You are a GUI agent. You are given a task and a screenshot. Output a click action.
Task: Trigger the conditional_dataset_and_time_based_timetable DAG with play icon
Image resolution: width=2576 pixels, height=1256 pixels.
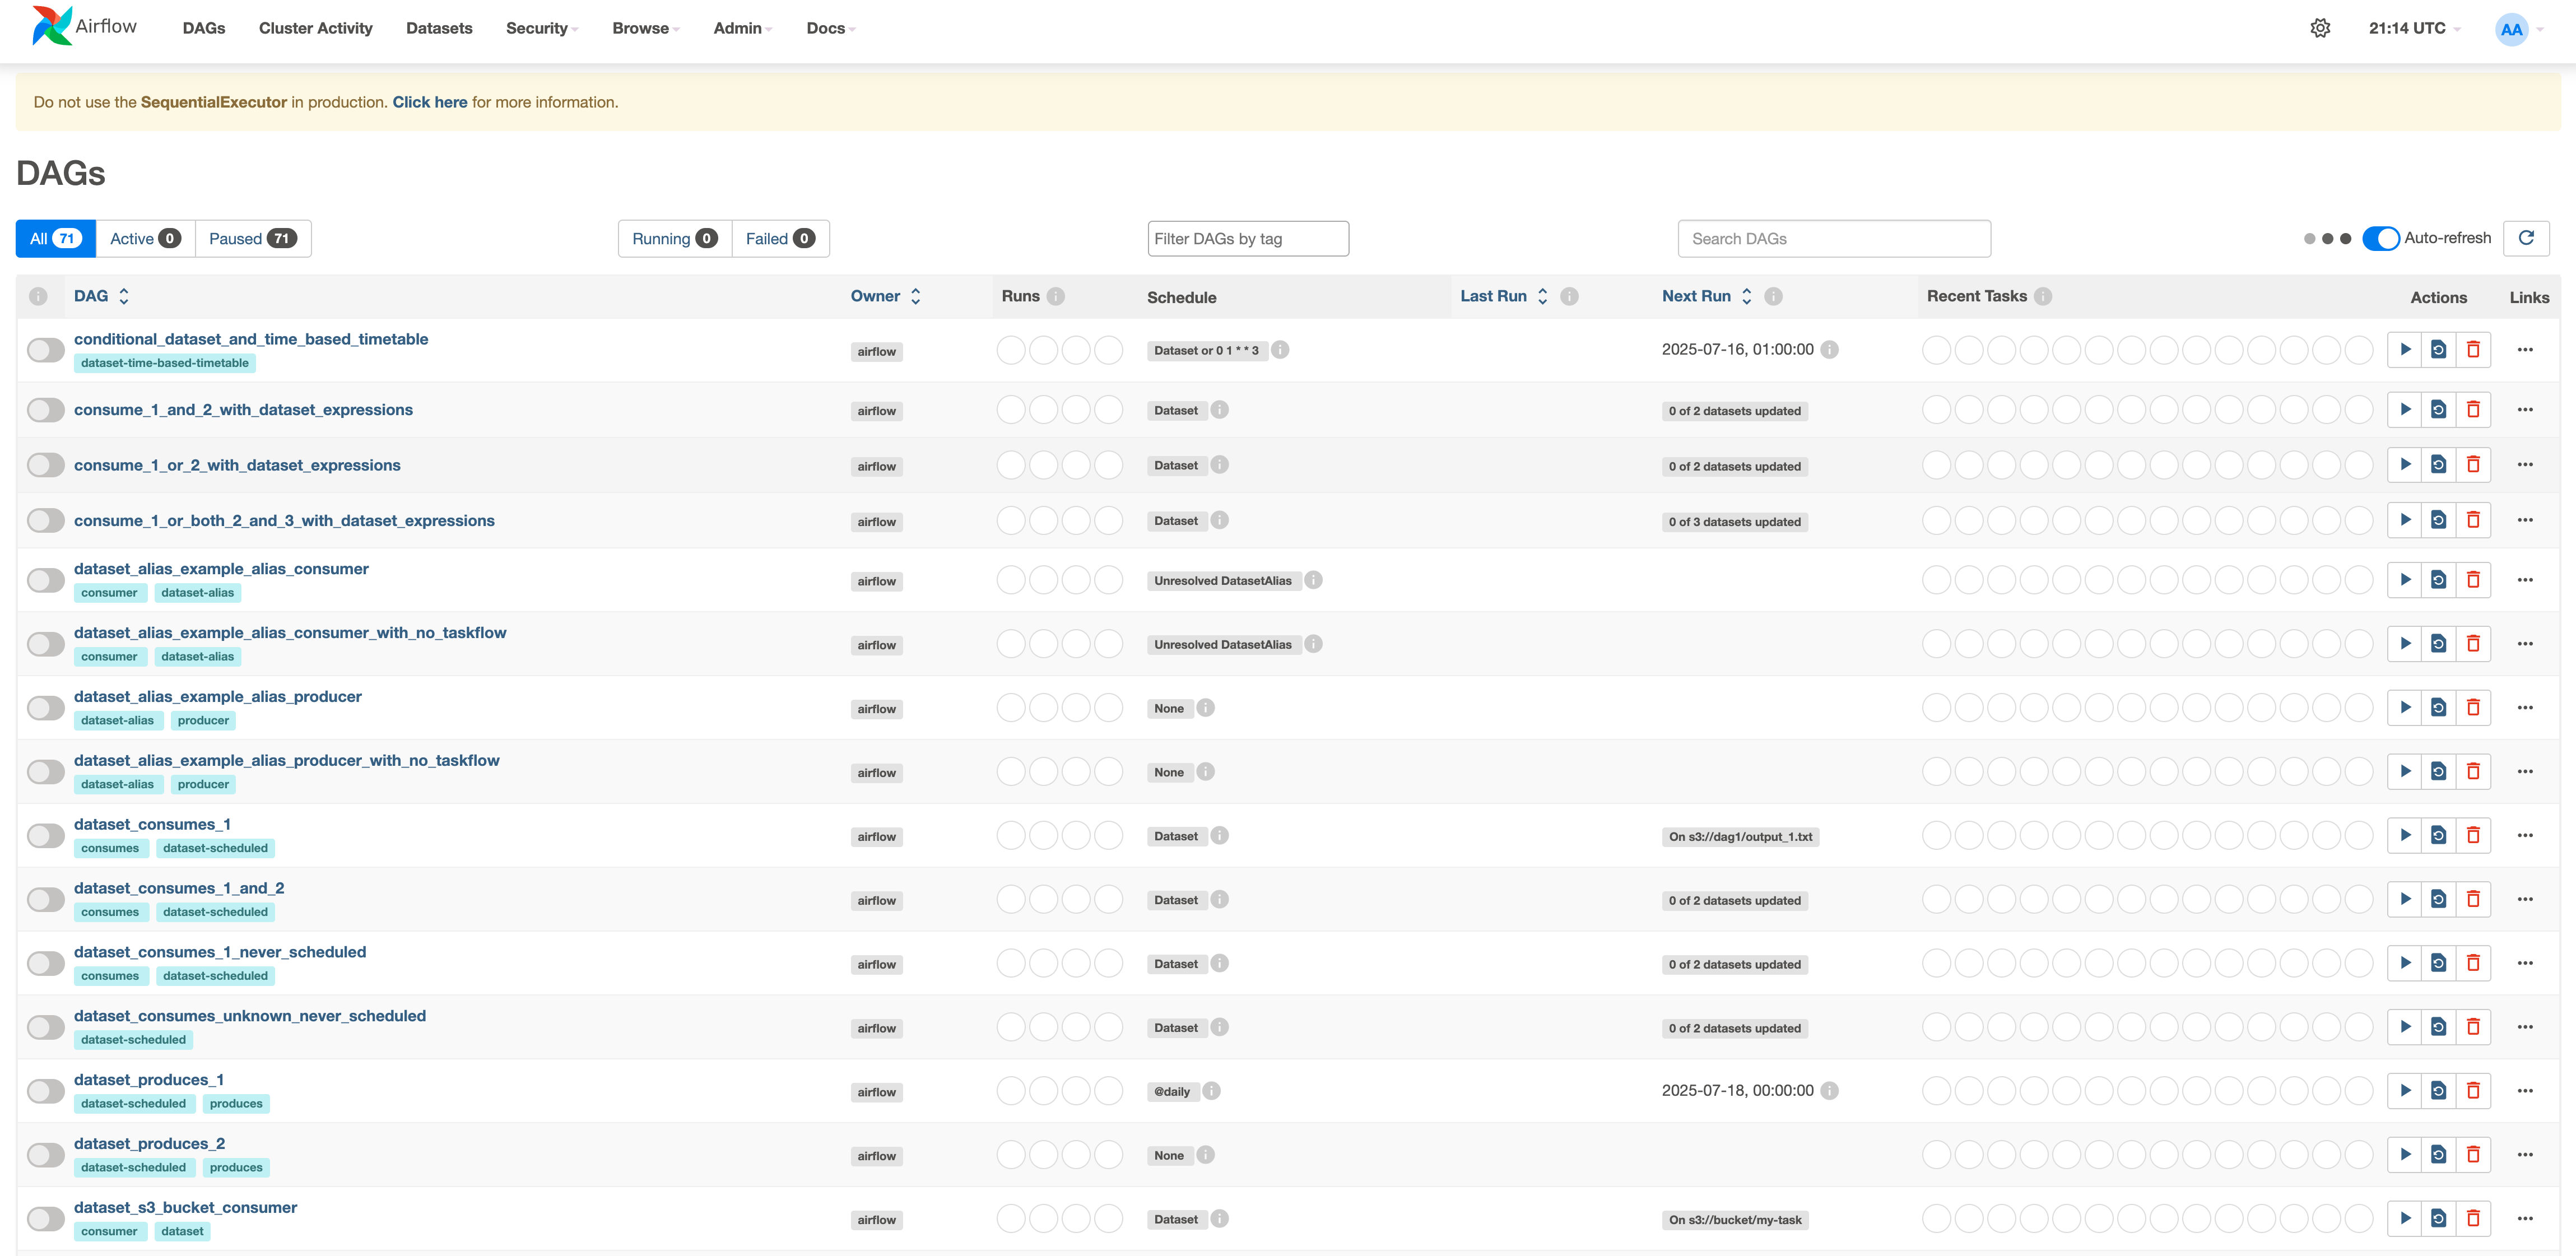pos(2404,349)
